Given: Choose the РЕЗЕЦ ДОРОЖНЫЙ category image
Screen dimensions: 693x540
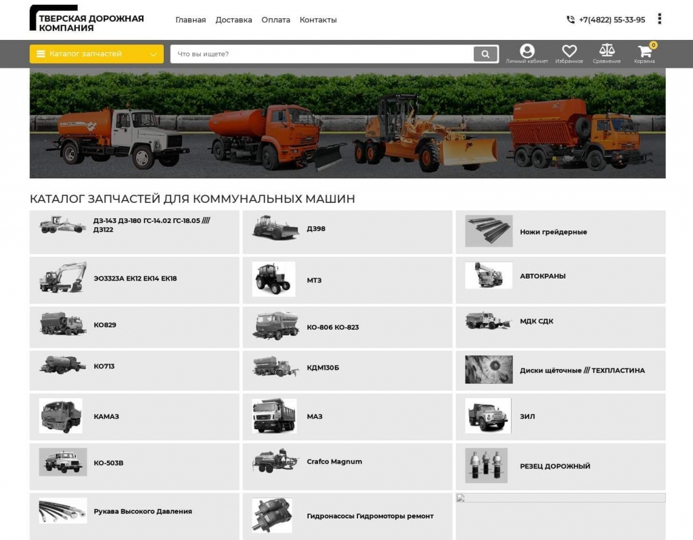Looking at the screenshot, I should (486, 466).
